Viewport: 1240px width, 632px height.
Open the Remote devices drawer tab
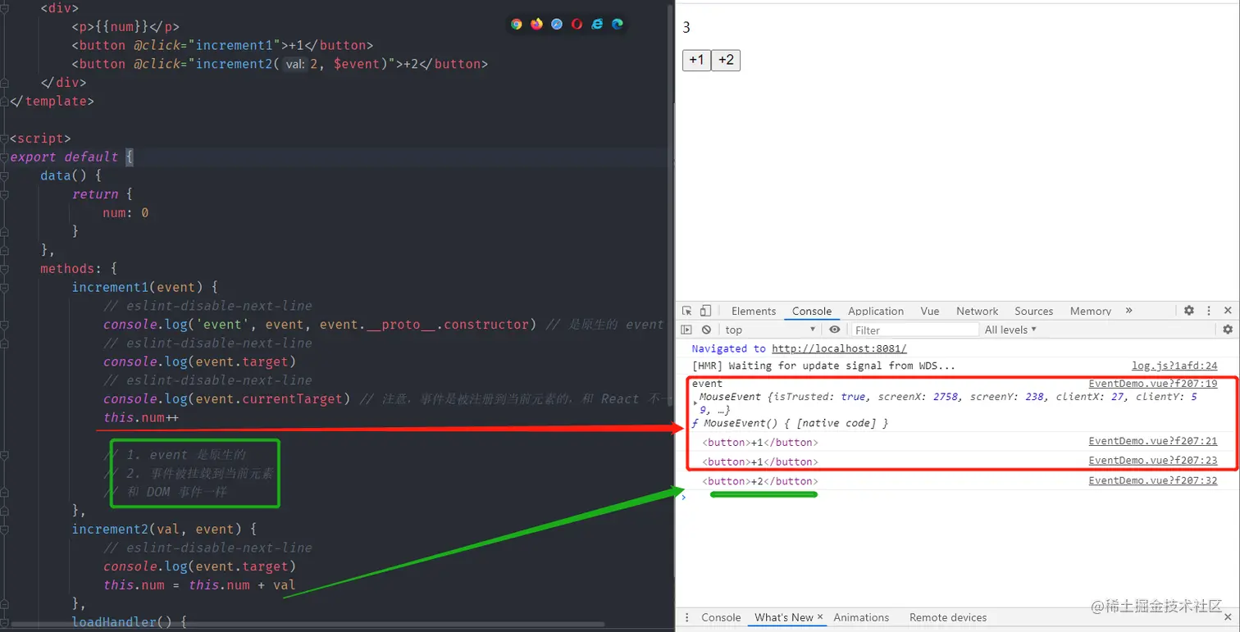point(948,617)
